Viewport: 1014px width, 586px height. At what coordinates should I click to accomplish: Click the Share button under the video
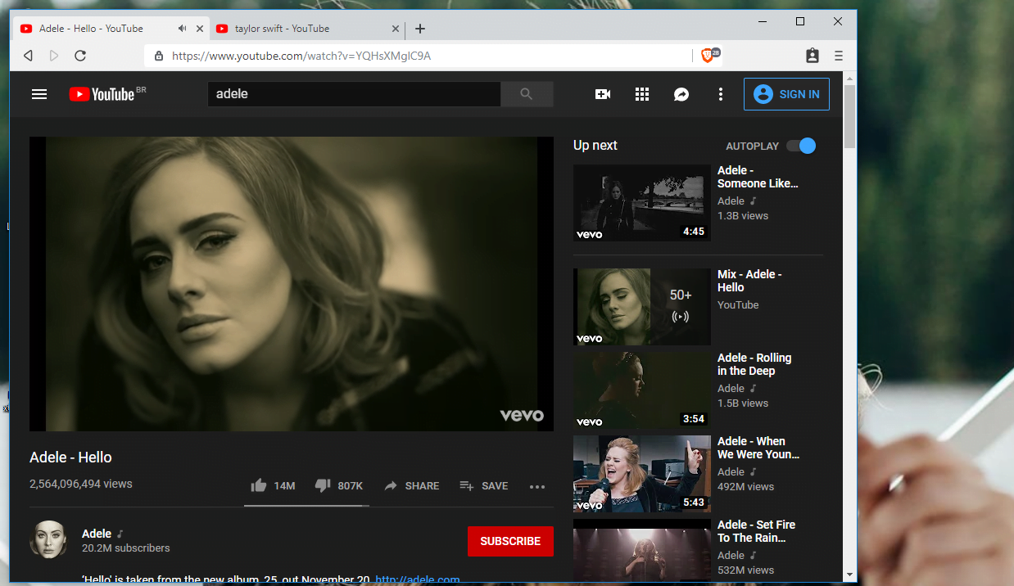tap(412, 485)
